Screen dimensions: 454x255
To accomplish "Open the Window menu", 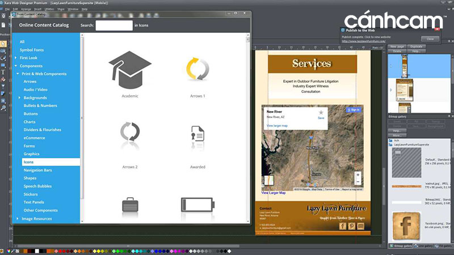I will (73, 9).
